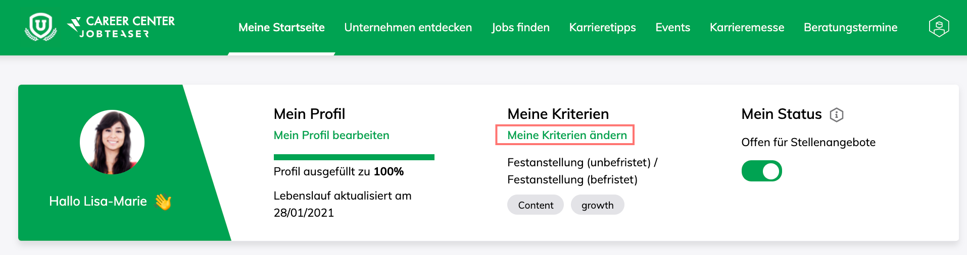
Task: Open the Meine Startseite tab
Action: (x=281, y=27)
